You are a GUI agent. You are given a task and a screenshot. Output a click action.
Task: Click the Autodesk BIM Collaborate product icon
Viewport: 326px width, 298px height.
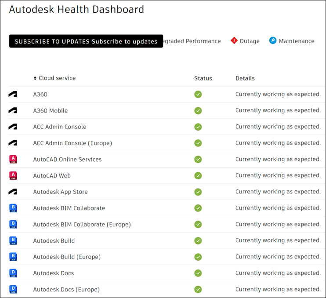tap(13, 208)
